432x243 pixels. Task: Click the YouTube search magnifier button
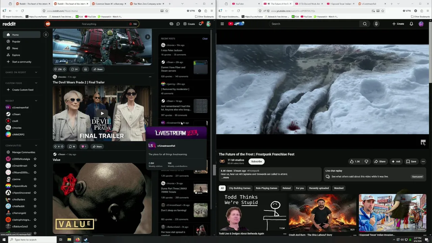[365, 24]
